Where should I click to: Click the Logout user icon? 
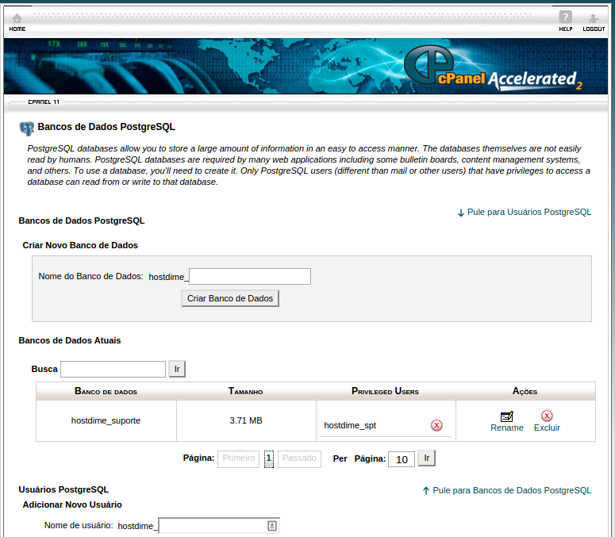(x=593, y=18)
